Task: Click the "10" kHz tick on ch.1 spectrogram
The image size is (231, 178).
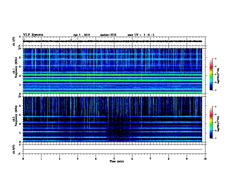Action: (20, 49)
